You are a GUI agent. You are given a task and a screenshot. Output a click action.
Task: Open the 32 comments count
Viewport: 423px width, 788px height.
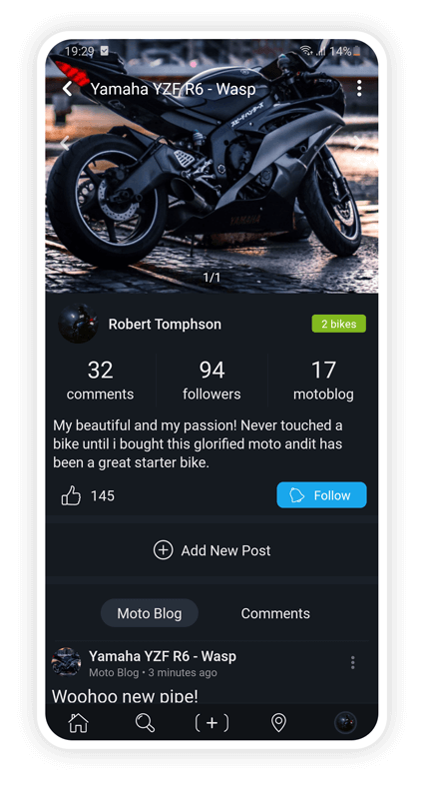pos(101,381)
